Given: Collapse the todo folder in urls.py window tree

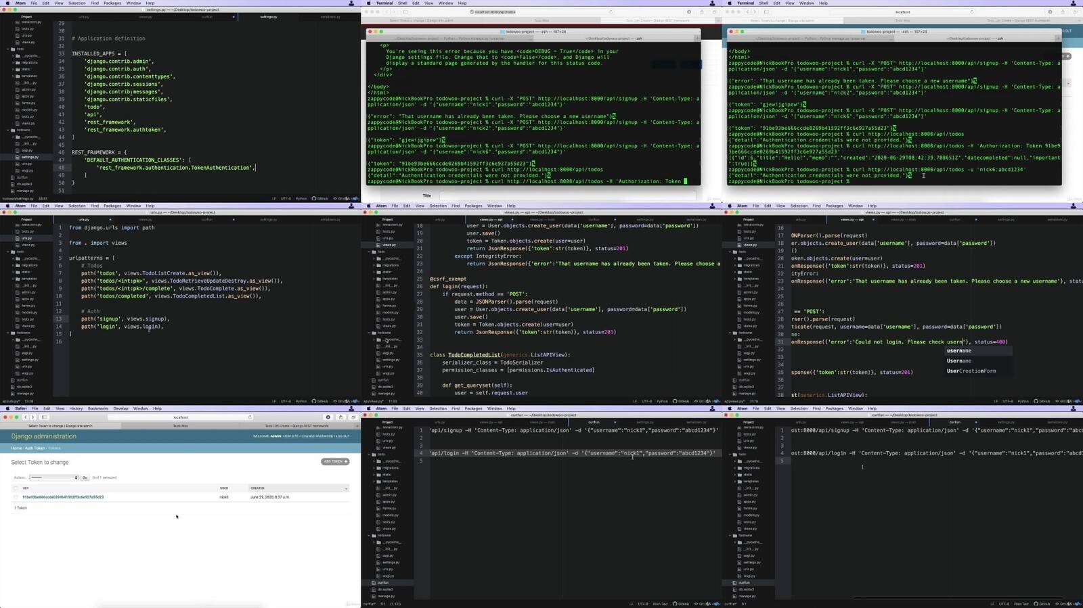Looking at the screenshot, I should point(8,252).
